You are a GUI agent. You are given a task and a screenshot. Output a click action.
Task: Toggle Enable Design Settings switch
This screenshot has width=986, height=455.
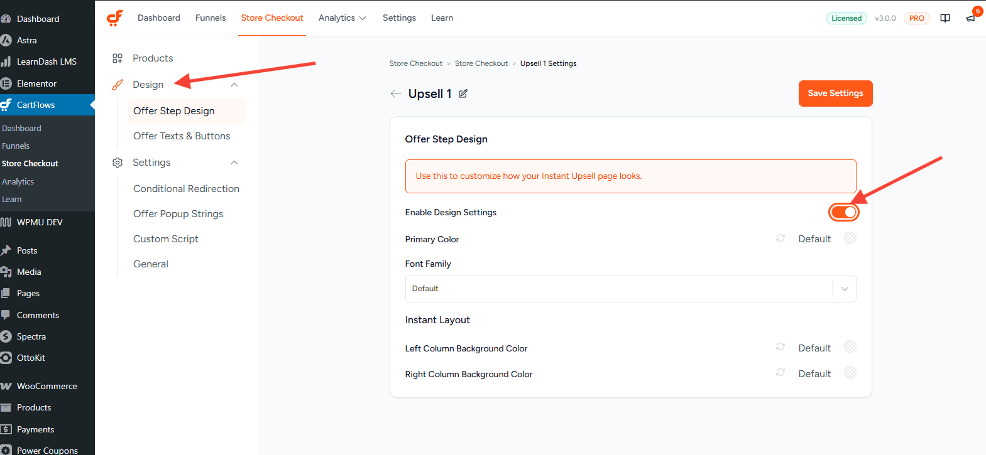843,212
